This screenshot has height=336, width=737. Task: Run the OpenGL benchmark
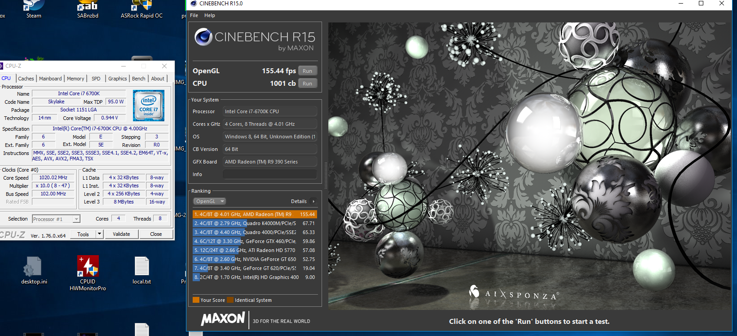point(308,71)
